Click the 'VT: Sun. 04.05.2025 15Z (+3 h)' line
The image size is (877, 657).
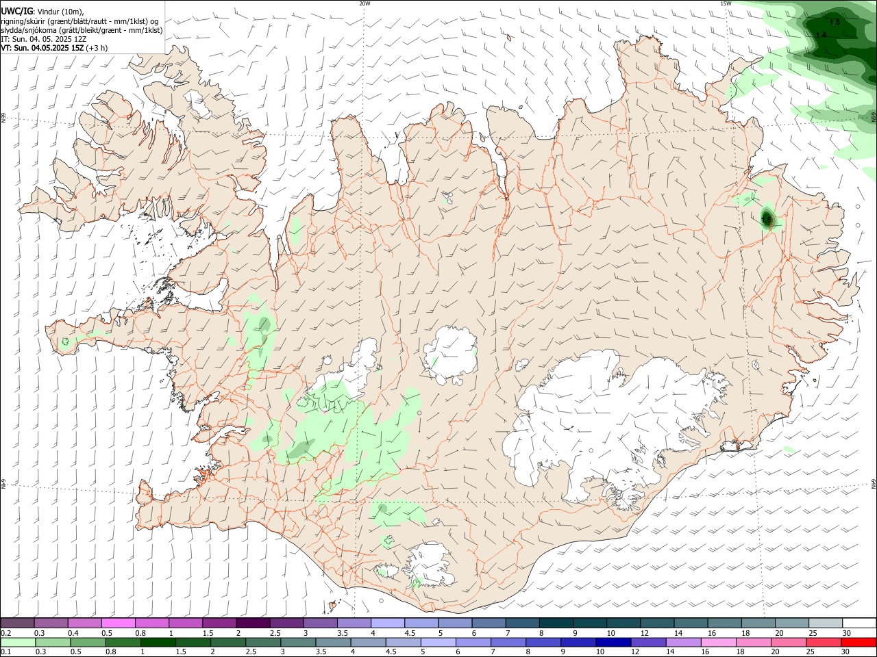[x=54, y=48]
